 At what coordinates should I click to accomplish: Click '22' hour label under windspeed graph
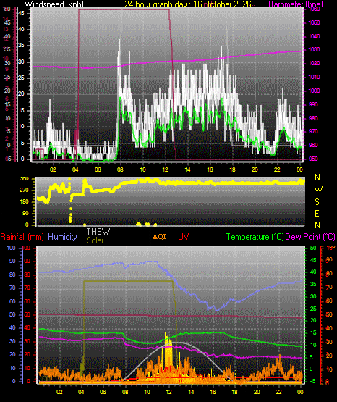pyautogui.click(x=277, y=169)
